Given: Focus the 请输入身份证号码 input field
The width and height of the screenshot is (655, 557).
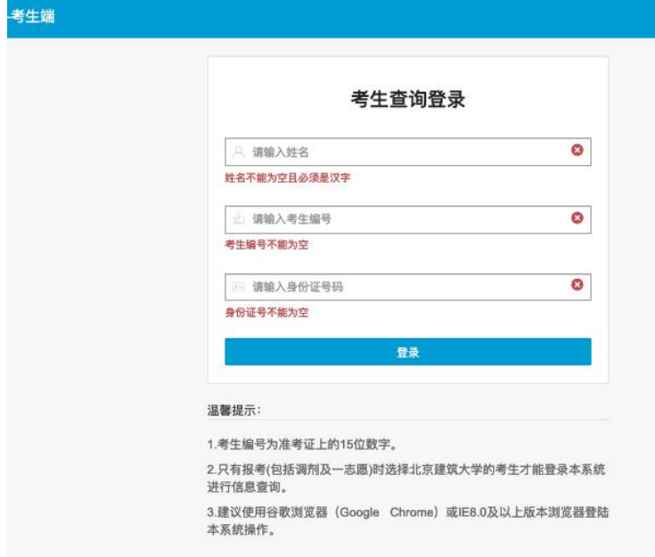Looking at the screenshot, I should click(x=401, y=287).
